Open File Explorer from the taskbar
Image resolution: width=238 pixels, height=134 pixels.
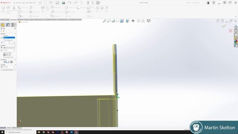(x=39, y=132)
